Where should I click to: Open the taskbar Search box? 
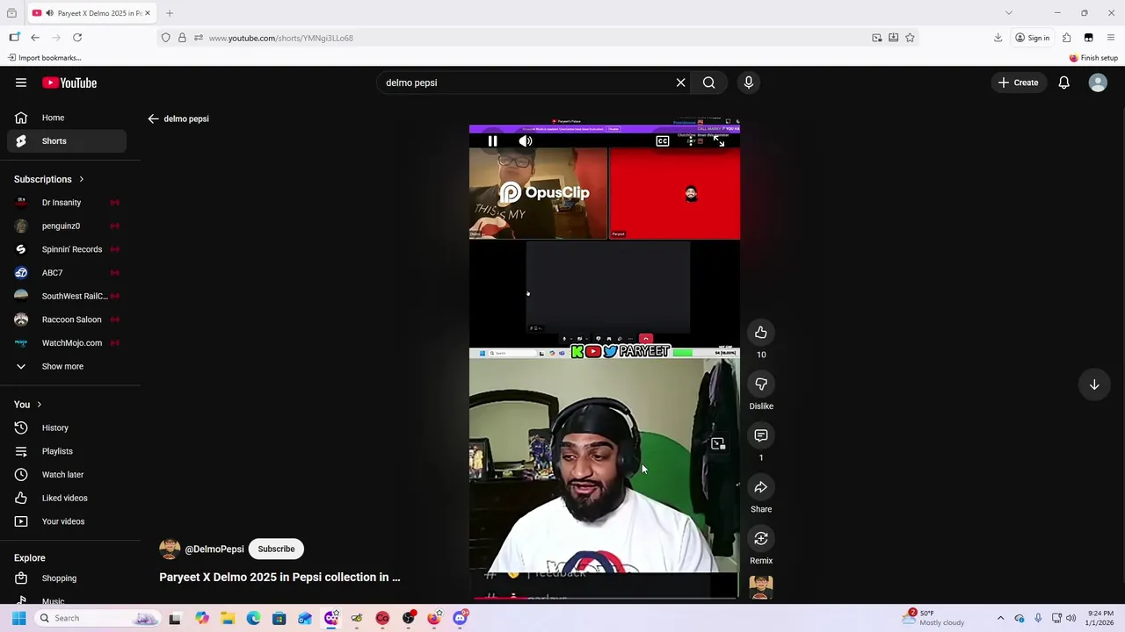pos(97,618)
